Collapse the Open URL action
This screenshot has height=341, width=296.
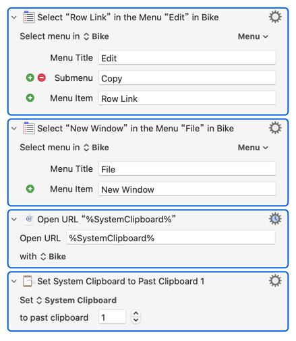[14, 219]
